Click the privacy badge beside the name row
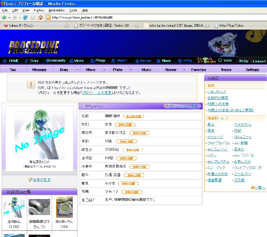The image size is (267, 237). (x=134, y=116)
